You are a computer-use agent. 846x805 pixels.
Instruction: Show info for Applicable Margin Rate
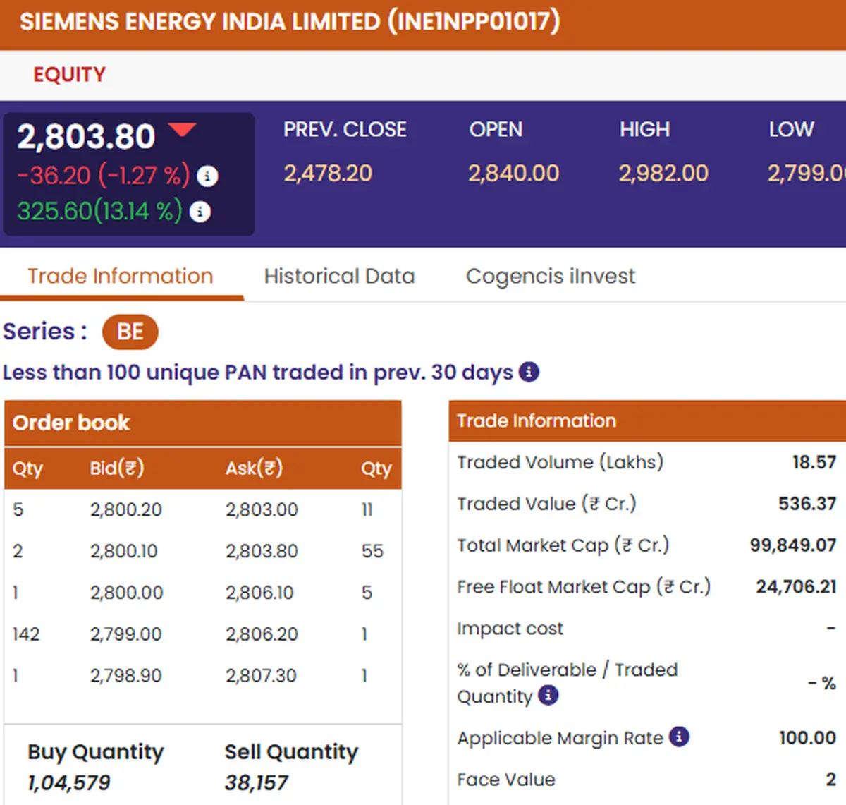[679, 737]
